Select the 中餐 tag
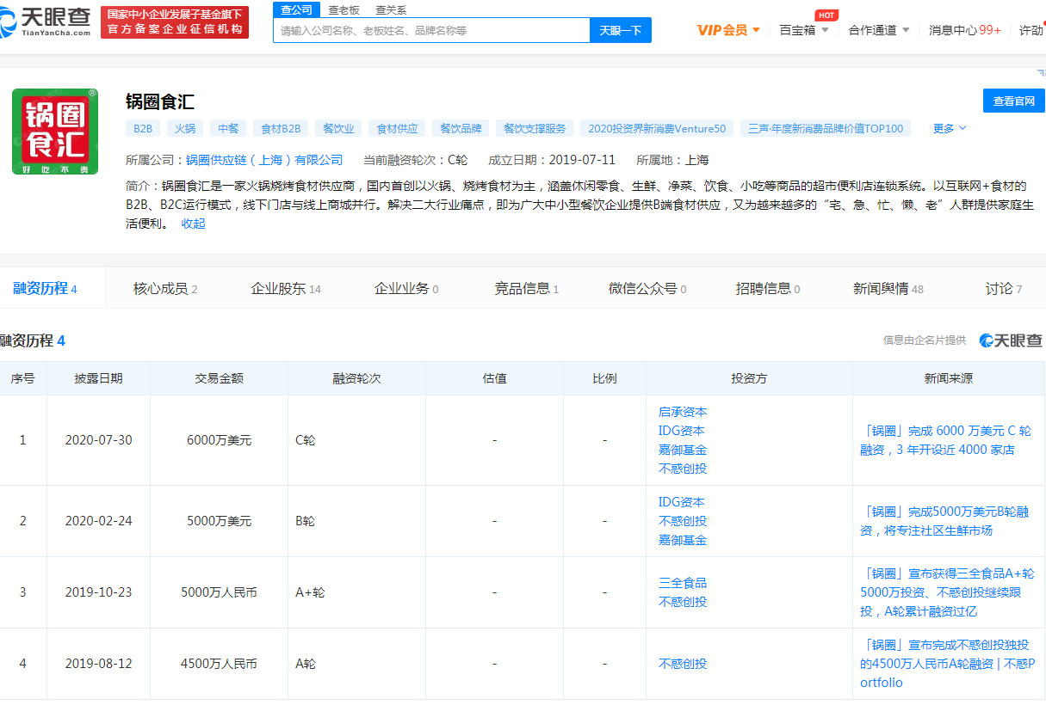The height and width of the screenshot is (705, 1046). tap(228, 128)
